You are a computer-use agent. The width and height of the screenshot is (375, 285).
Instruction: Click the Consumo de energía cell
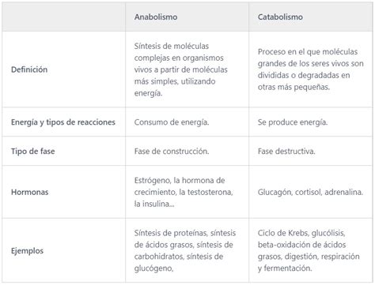coord(172,122)
